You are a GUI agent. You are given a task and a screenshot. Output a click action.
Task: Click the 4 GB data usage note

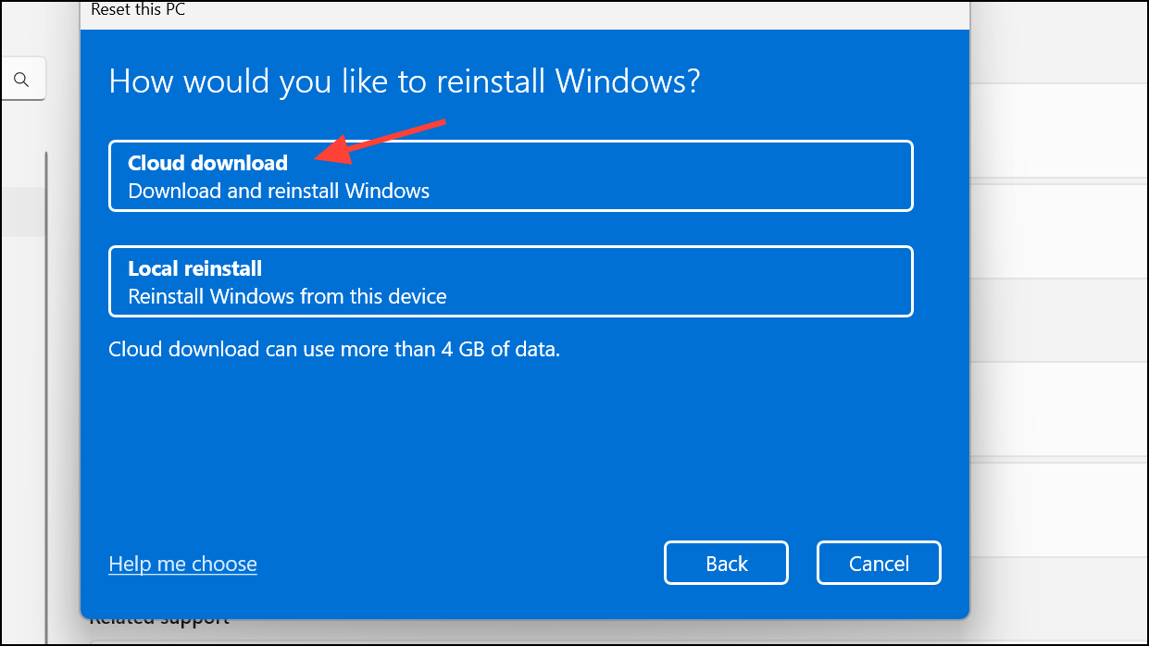tap(334, 350)
